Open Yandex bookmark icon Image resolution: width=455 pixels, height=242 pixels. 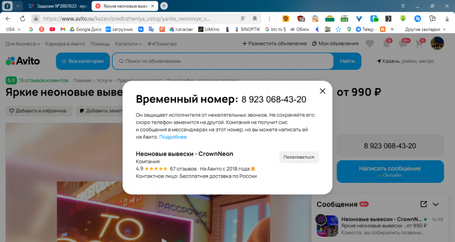pos(41,29)
